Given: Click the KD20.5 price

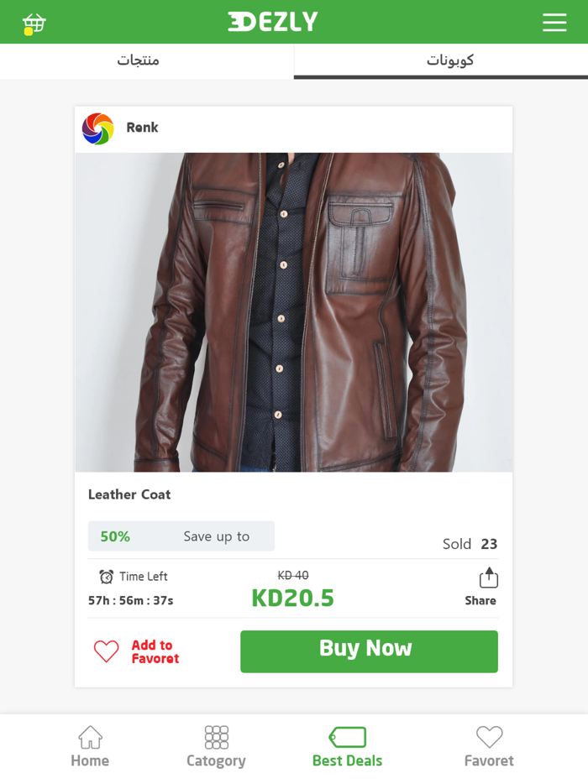Looking at the screenshot, I should pyautogui.click(x=293, y=598).
